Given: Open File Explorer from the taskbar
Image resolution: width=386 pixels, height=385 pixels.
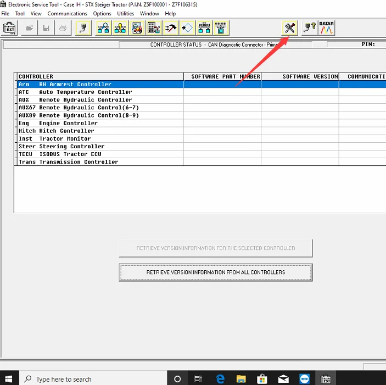Looking at the screenshot, I should pos(241,379).
